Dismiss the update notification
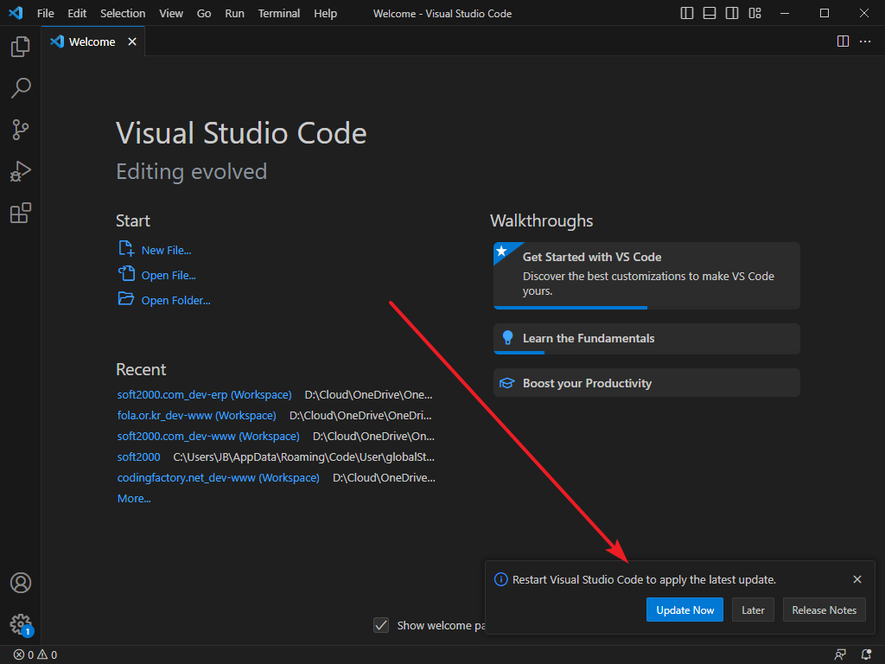Screen dimensions: 885x664 [857, 579]
